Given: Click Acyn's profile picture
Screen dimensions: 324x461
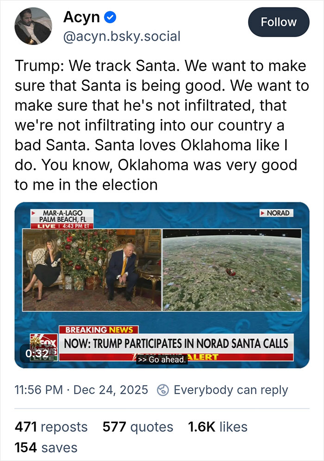Looking at the screenshot, I should pyautogui.click(x=31, y=25).
